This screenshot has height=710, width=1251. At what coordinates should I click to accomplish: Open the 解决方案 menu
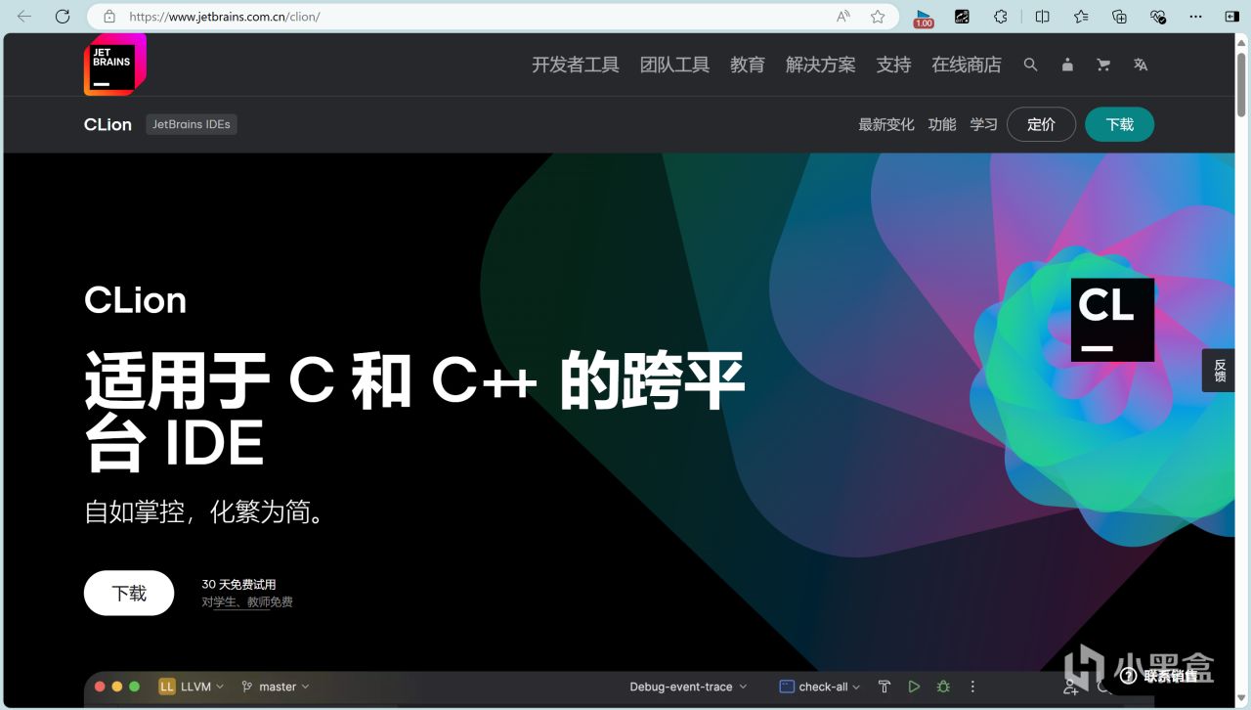tap(821, 65)
